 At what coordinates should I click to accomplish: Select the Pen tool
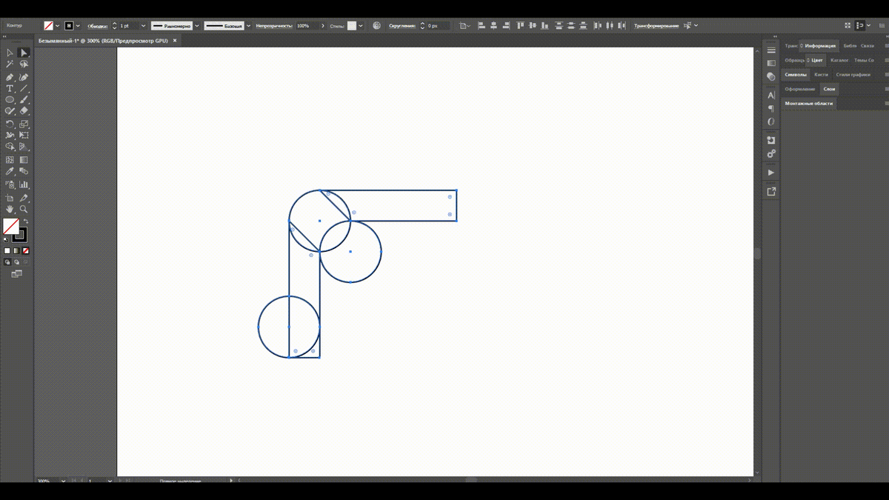[10, 77]
